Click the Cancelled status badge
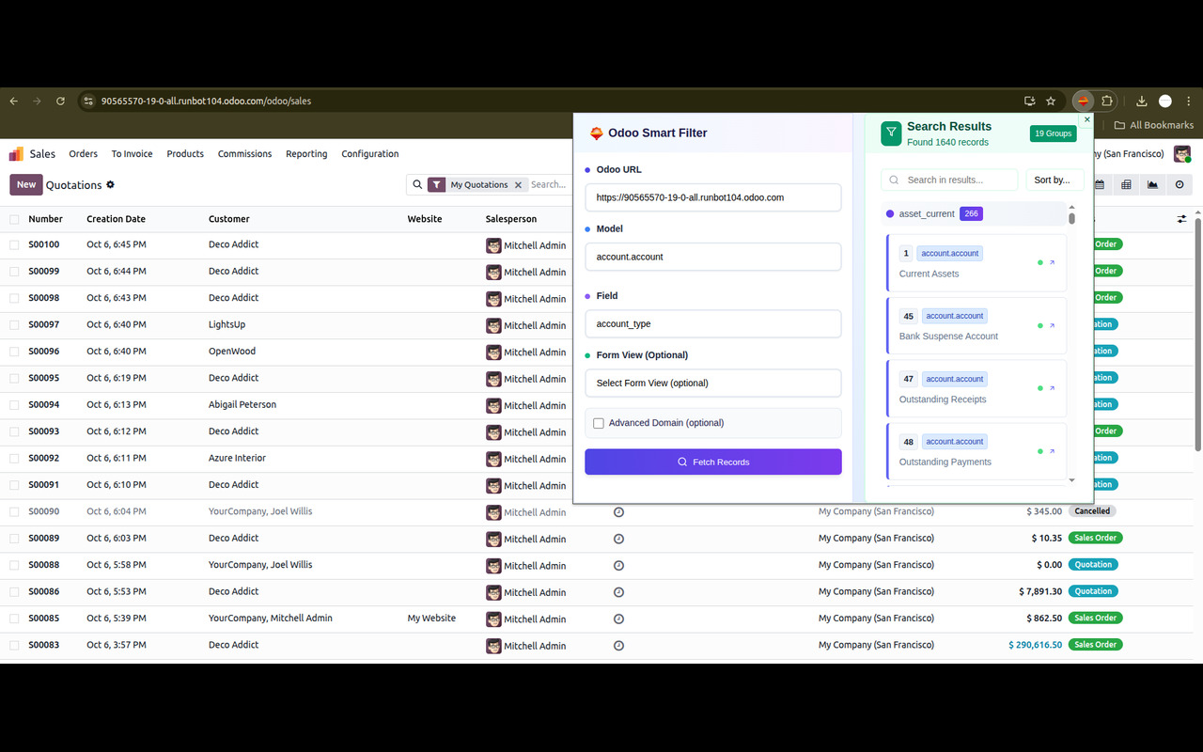 point(1092,511)
